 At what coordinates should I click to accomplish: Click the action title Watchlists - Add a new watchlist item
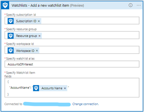click(x=40, y=5)
